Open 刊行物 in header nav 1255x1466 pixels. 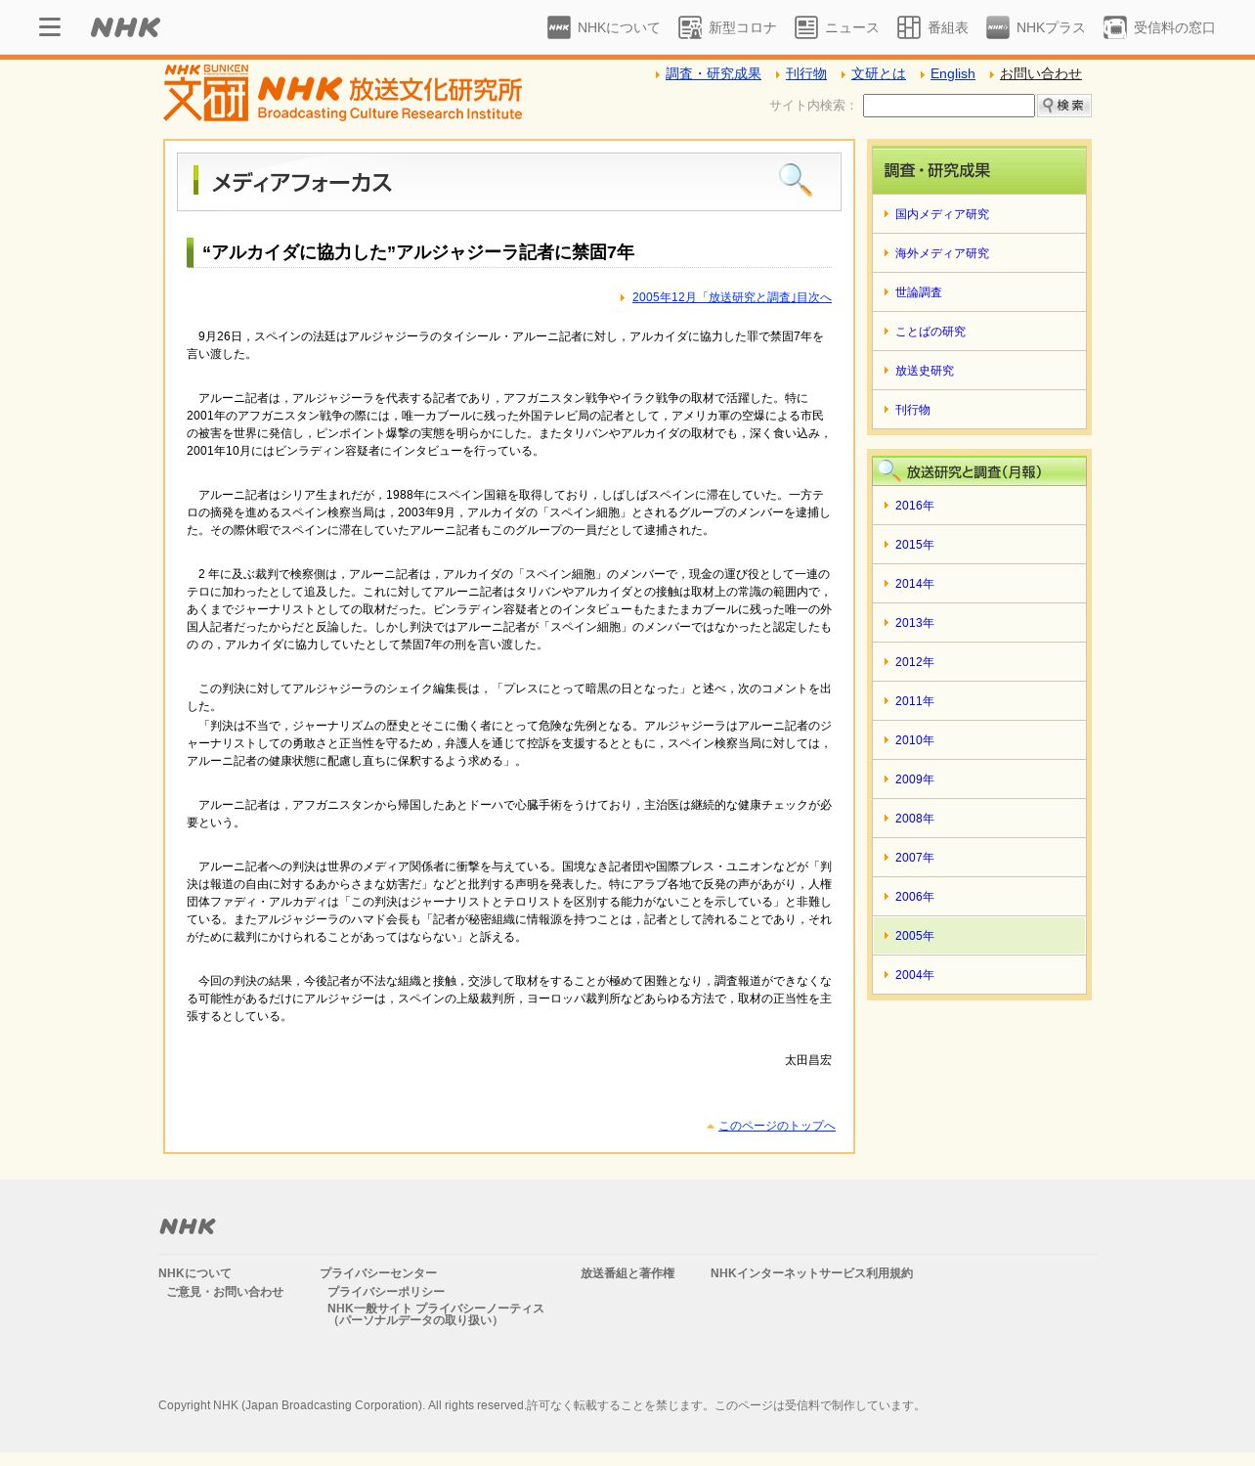(x=806, y=73)
